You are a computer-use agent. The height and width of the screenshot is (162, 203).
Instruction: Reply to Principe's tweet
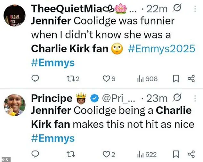(x=36, y=155)
